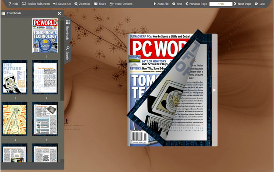Open the Help button in toolbar
Viewport: 274px width, 172px height.
13,3
